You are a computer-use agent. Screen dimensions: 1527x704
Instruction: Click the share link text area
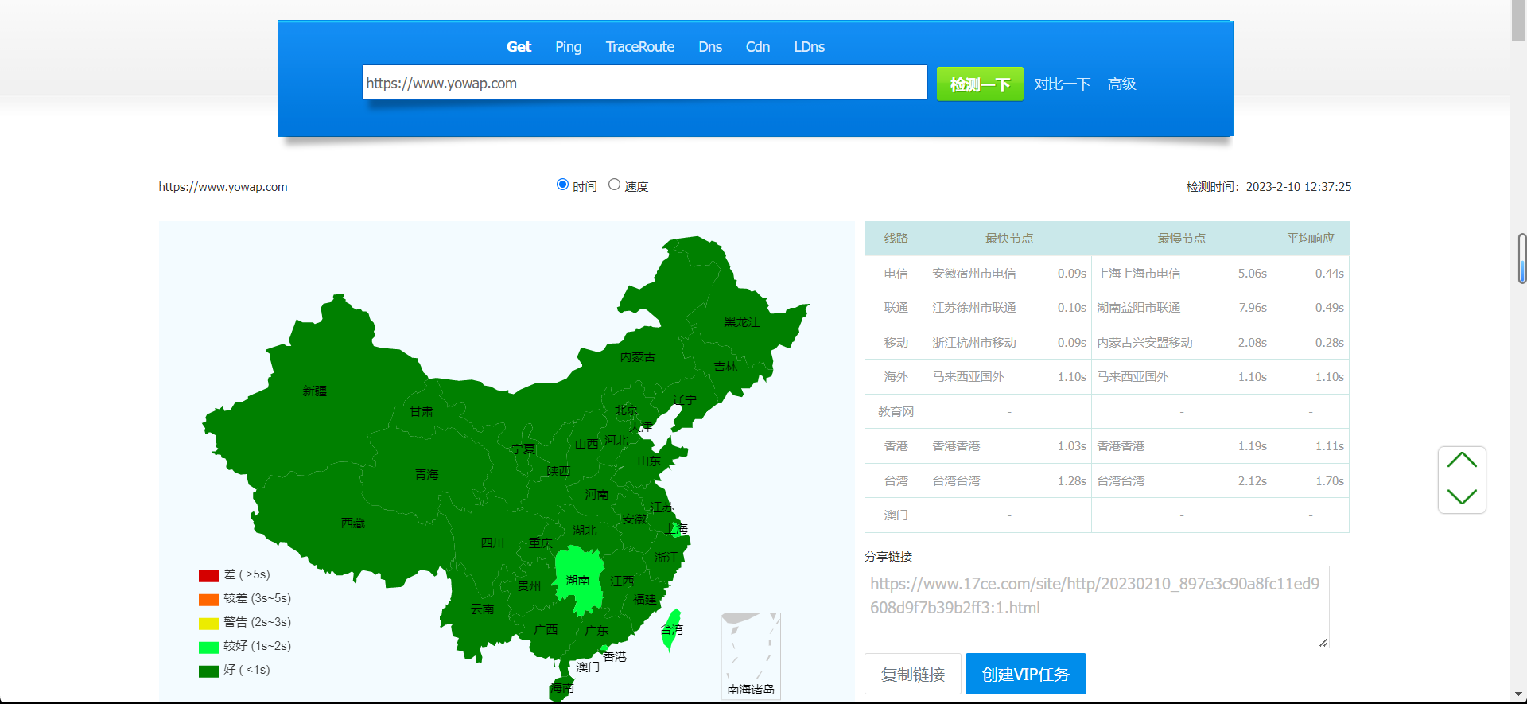point(1097,607)
